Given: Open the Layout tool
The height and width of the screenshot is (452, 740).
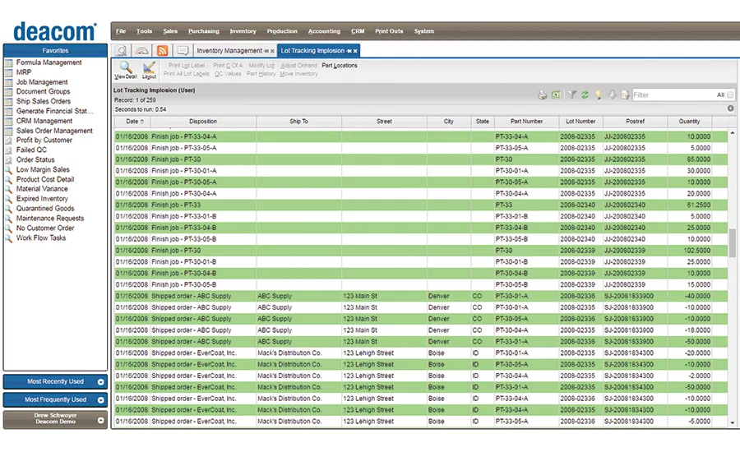Looking at the screenshot, I should [x=149, y=70].
